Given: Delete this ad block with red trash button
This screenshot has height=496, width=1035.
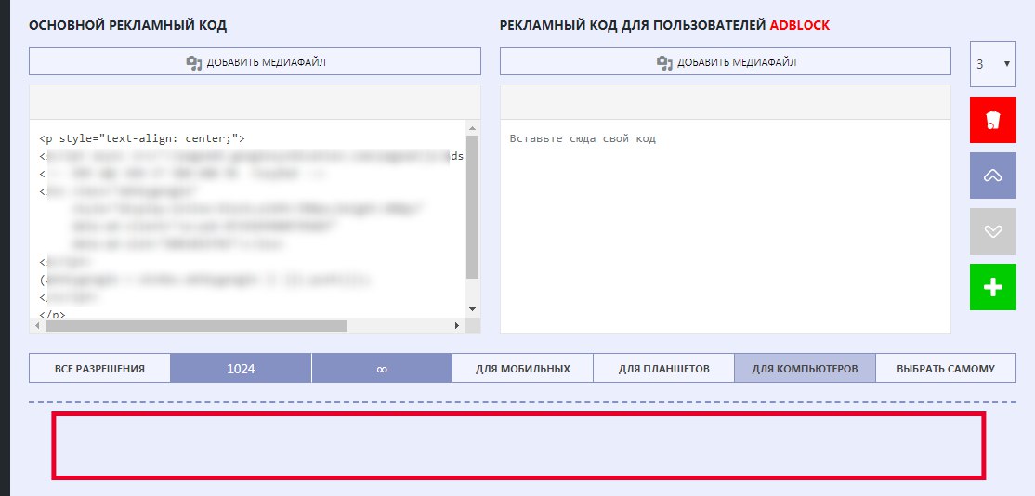Looking at the screenshot, I should [x=993, y=120].
